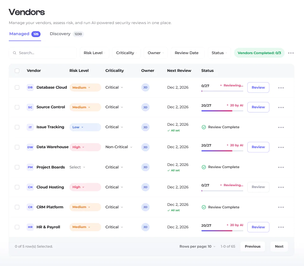This screenshot has height=266, width=304.
Task: Open the Status filter dropdown
Action: [x=219, y=53]
